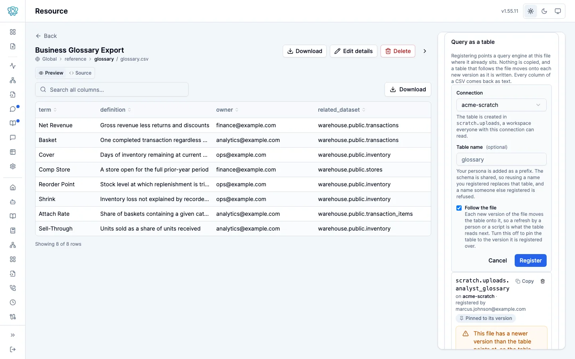This screenshot has width=575, height=359.
Task: Switch to dark theme
Action: pyautogui.click(x=544, y=11)
